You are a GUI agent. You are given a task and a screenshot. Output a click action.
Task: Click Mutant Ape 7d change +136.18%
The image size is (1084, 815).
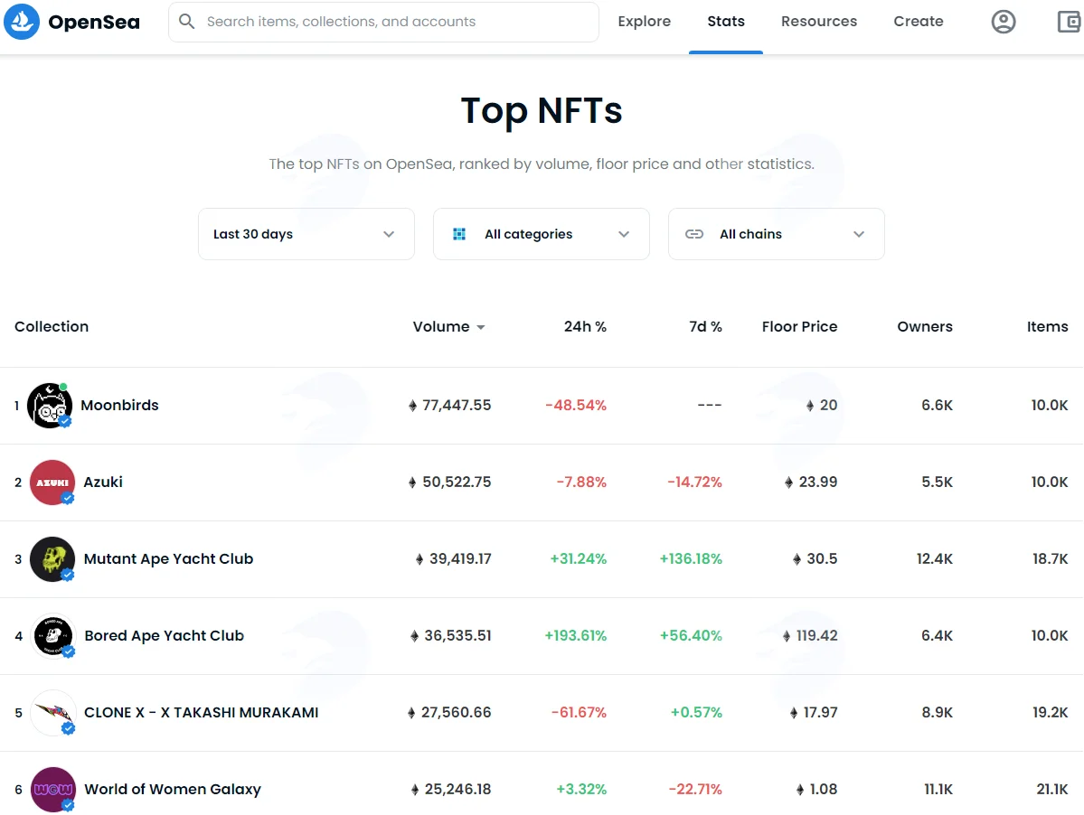pos(691,558)
